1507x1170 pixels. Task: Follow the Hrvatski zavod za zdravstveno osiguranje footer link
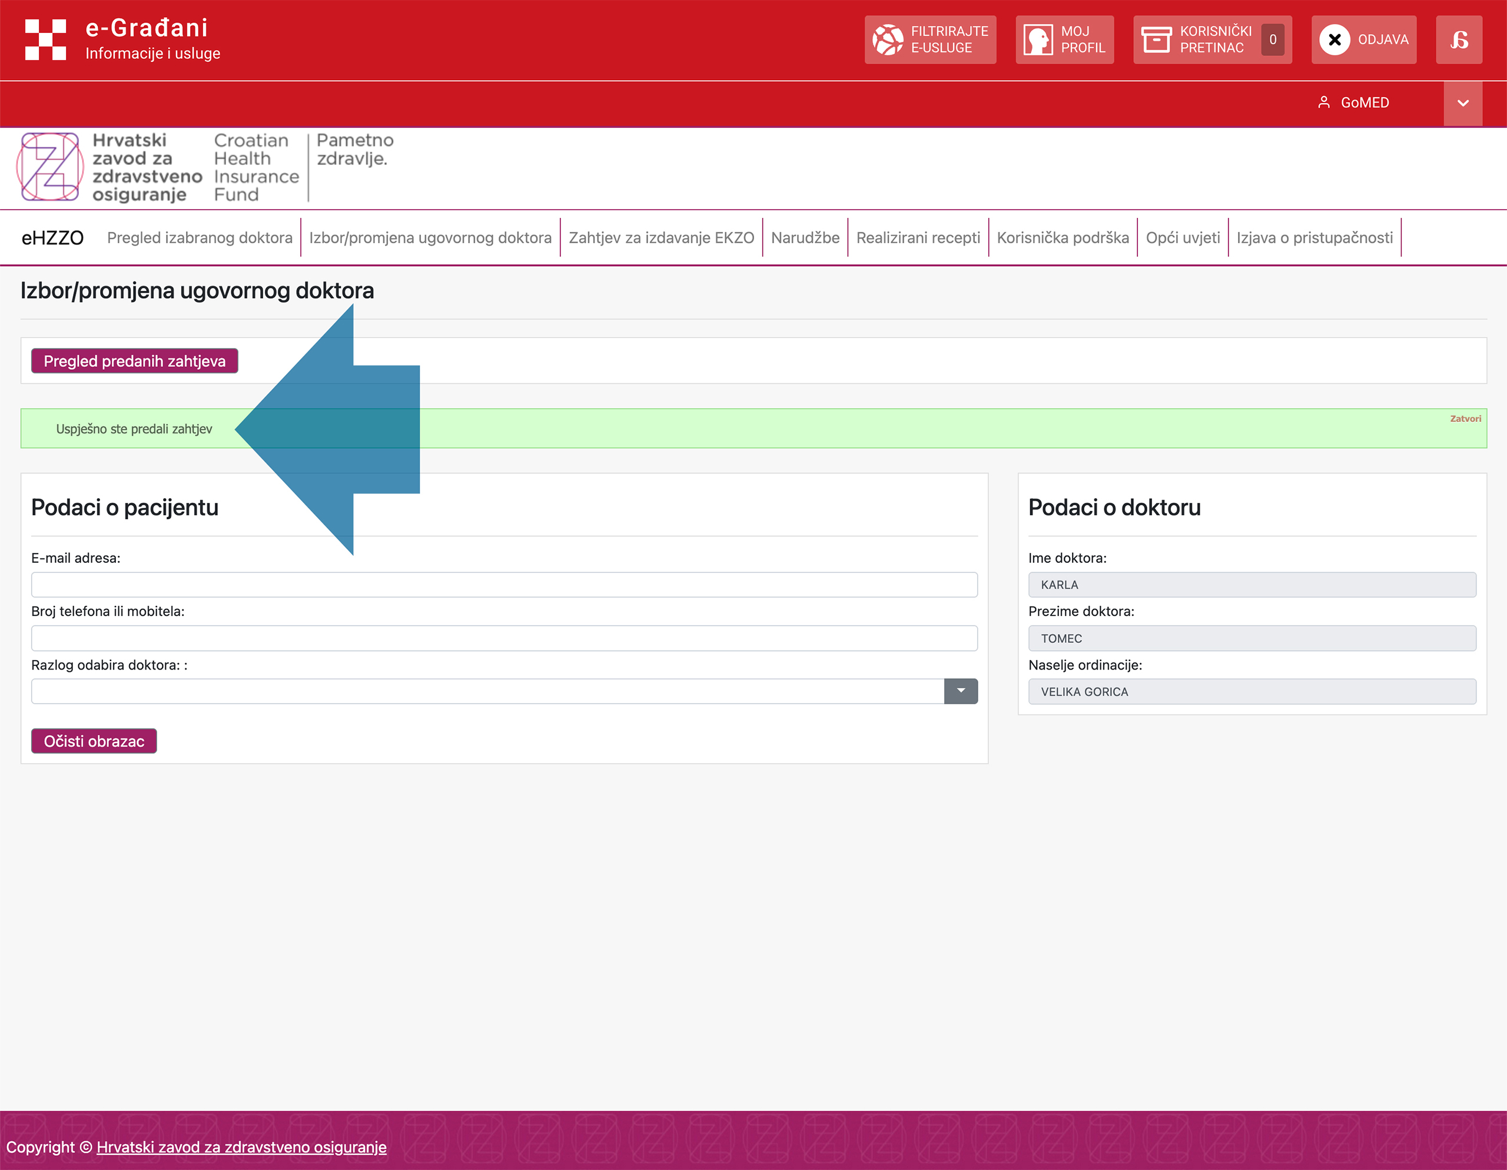coord(241,1146)
